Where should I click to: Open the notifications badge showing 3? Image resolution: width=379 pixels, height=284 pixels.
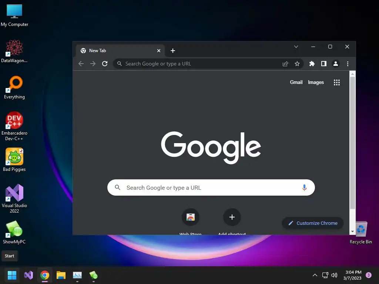(369, 275)
